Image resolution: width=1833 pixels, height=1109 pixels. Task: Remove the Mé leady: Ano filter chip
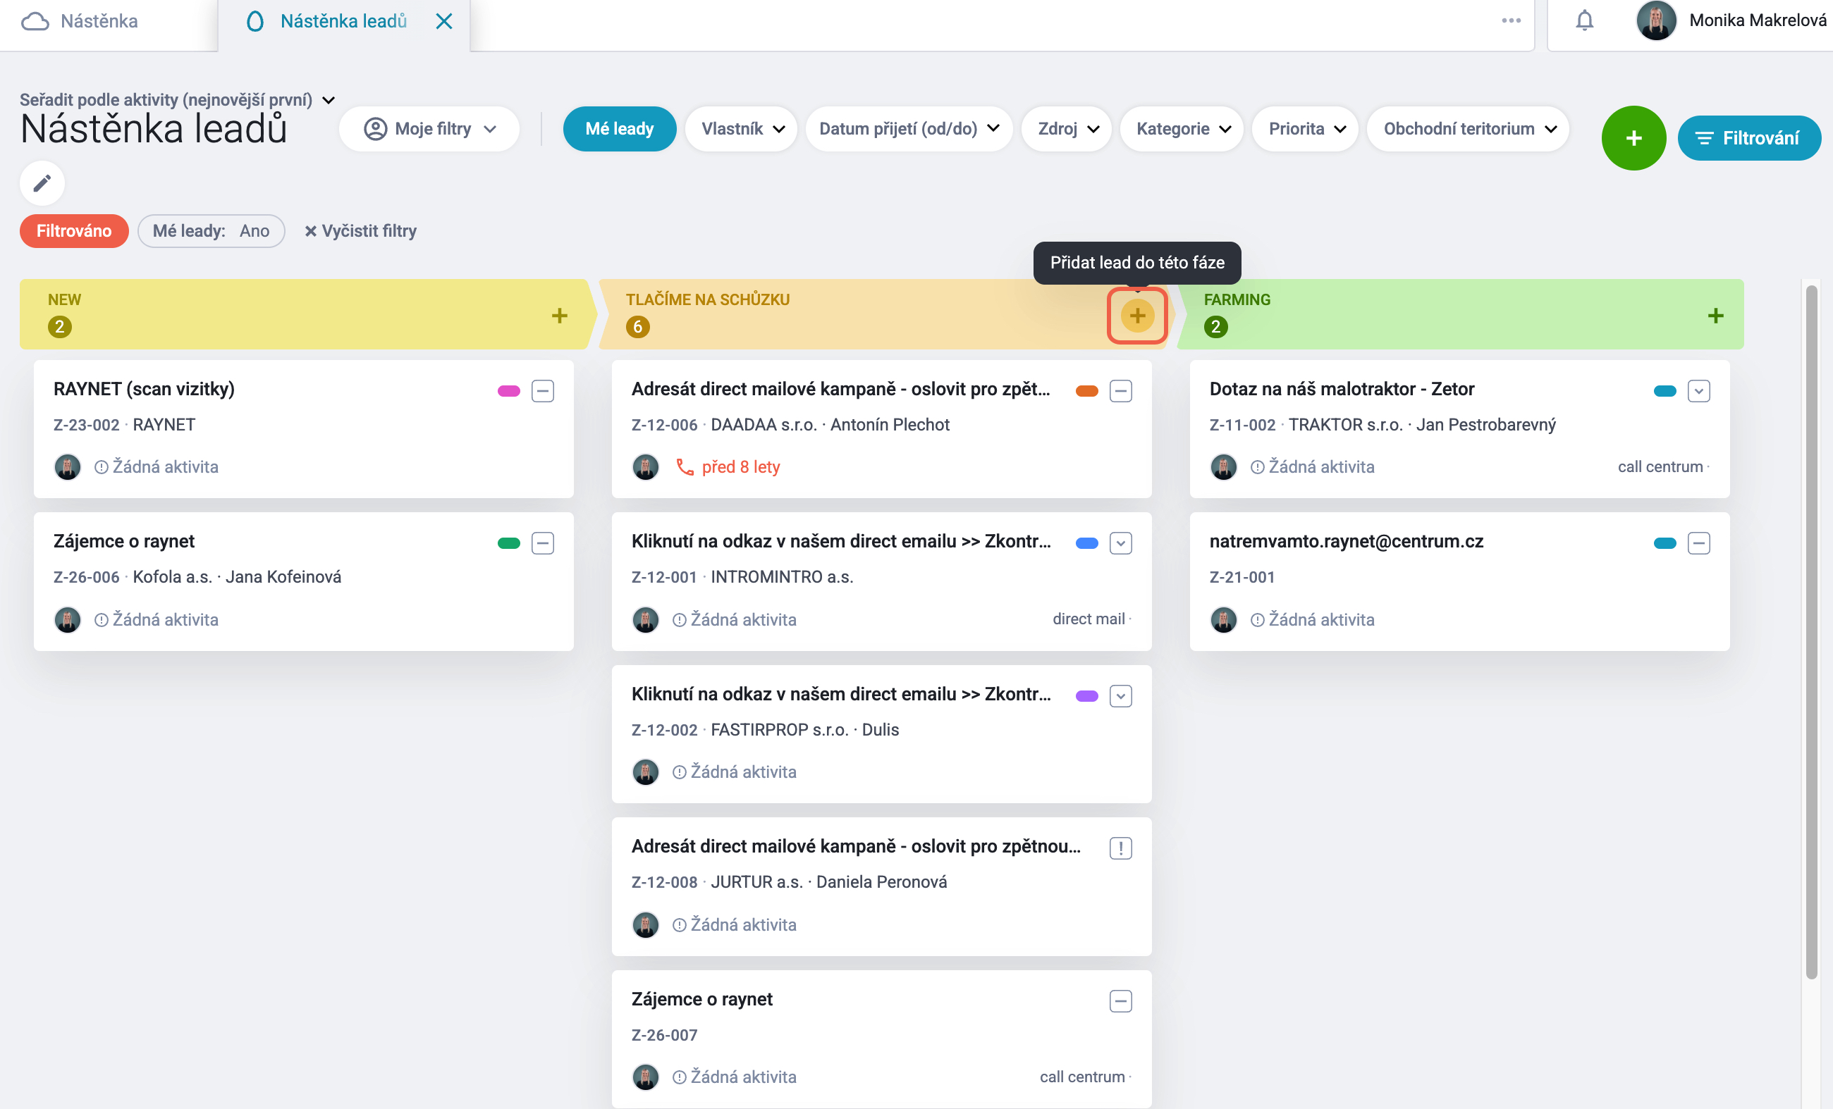coord(211,231)
